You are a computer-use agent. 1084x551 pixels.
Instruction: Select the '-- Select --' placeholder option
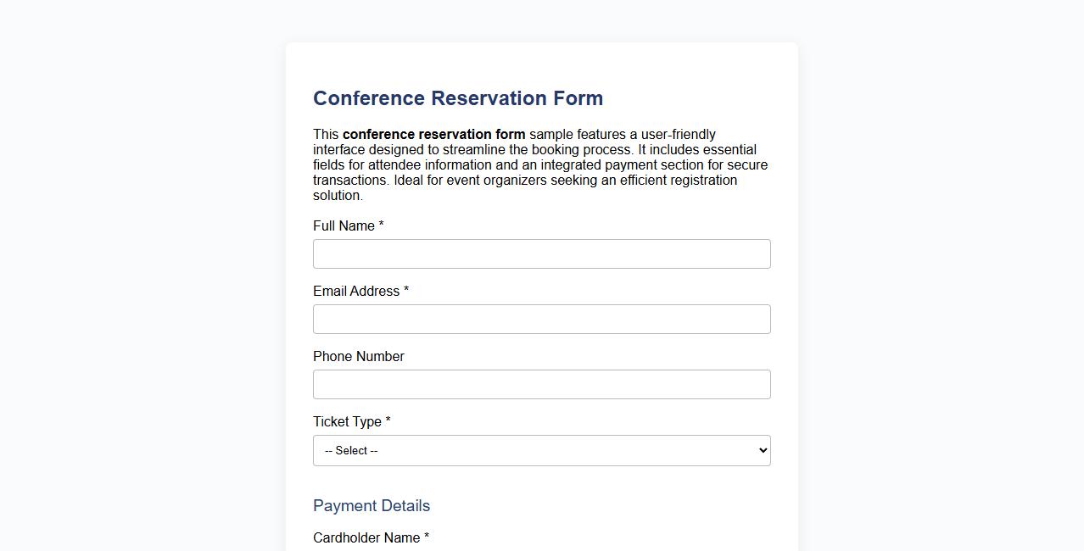(349, 450)
